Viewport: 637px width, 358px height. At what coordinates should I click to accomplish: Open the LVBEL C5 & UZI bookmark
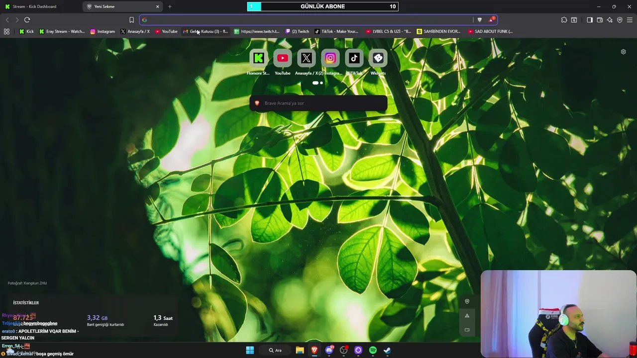click(389, 31)
